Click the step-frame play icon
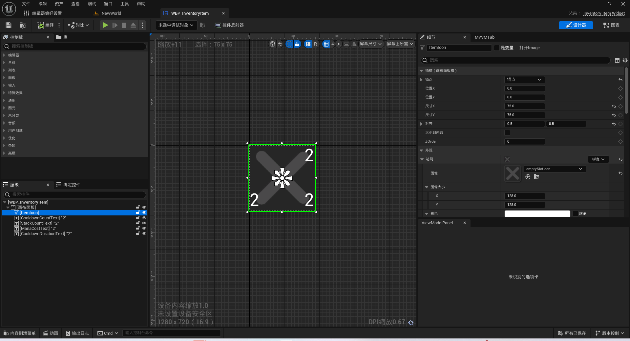The height and width of the screenshot is (341, 630). 115,25
